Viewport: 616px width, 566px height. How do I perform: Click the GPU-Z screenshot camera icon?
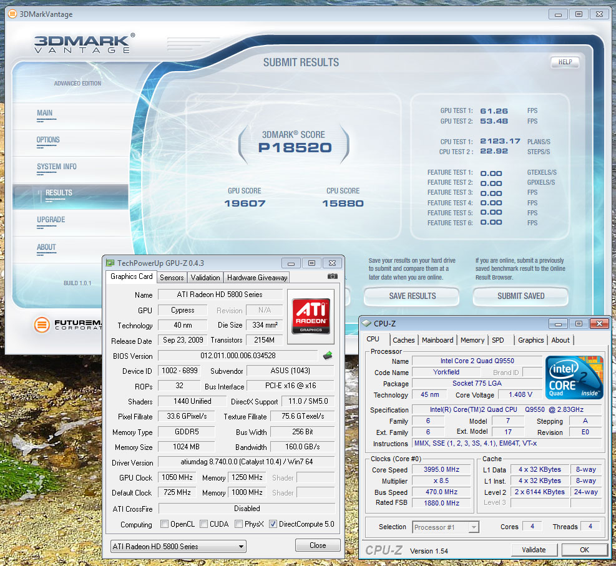point(333,276)
